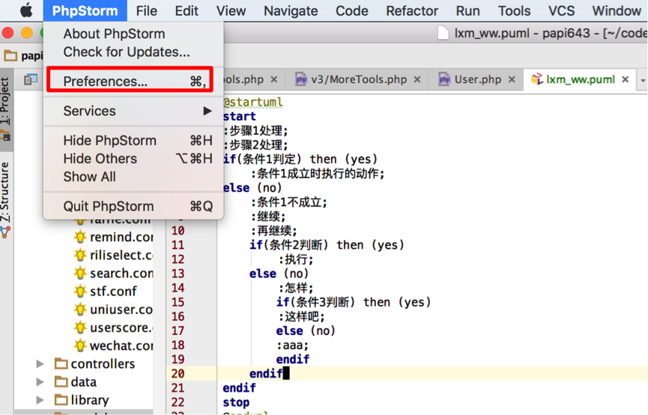This screenshot has height=415, width=648.
Task: Open the tab list dropdown arrow
Action: pyautogui.click(x=643, y=80)
